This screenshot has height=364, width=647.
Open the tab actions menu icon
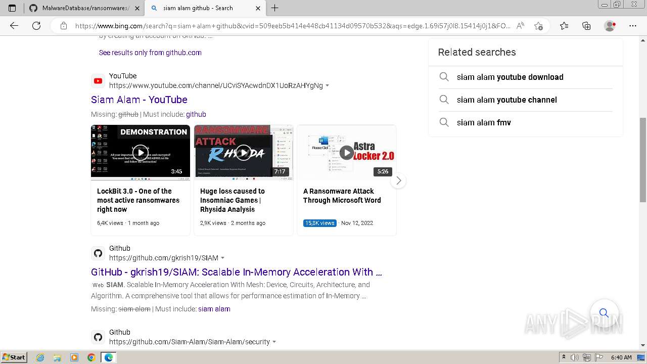point(12,8)
